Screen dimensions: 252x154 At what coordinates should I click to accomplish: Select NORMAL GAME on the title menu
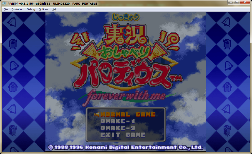pos(128,114)
